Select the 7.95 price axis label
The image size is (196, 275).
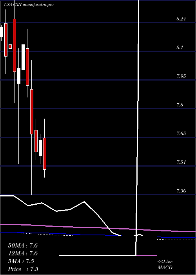181,76
